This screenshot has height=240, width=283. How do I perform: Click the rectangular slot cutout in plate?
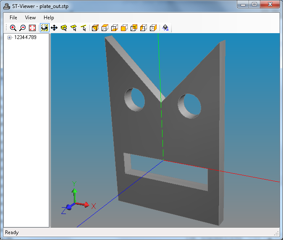click(x=165, y=172)
